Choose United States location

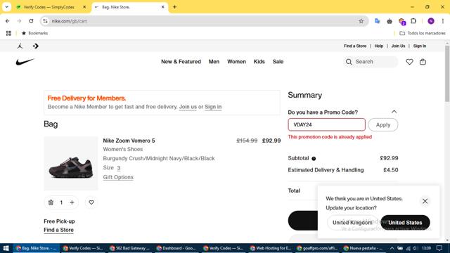405,223
